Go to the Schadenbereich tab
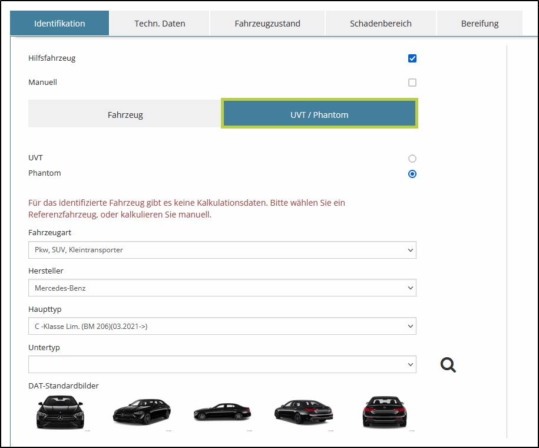Viewport: 539px width, 448px height. (381, 24)
